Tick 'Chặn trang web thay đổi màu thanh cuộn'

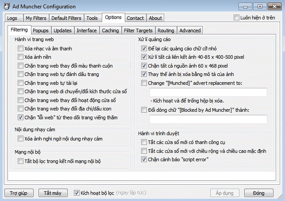click(20, 66)
